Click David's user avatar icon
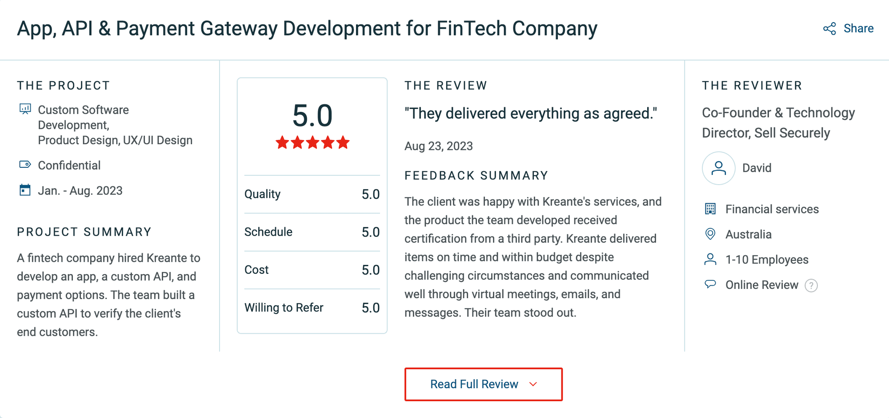The image size is (889, 418). tap(718, 168)
